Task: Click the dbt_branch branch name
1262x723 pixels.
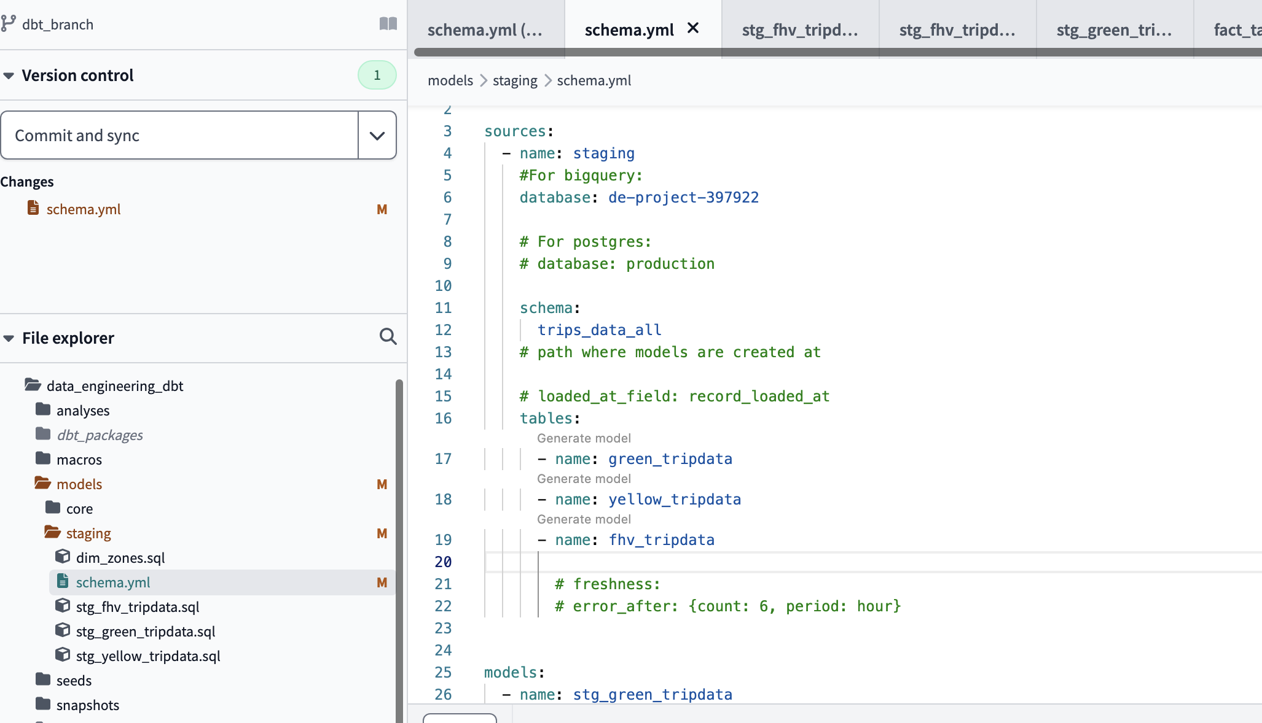Action: [58, 25]
